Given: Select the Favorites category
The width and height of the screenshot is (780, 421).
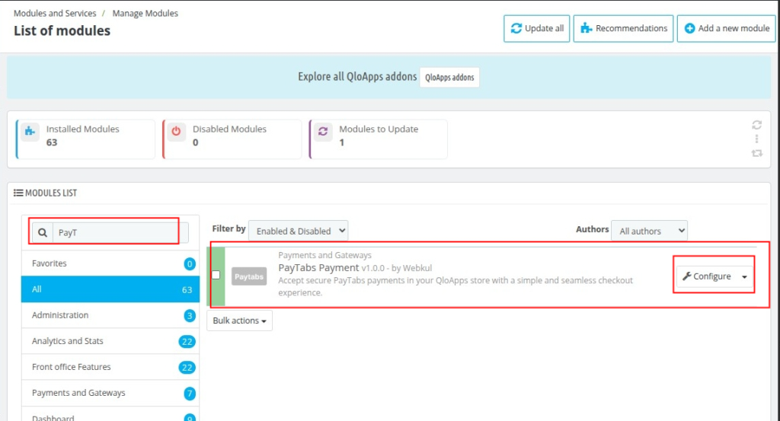Looking at the screenshot, I should click(x=110, y=263).
